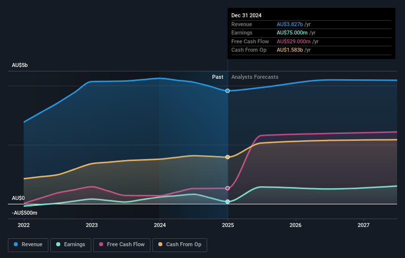Click the 2027 x-axis label
405x258 pixels.
coord(364,226)
